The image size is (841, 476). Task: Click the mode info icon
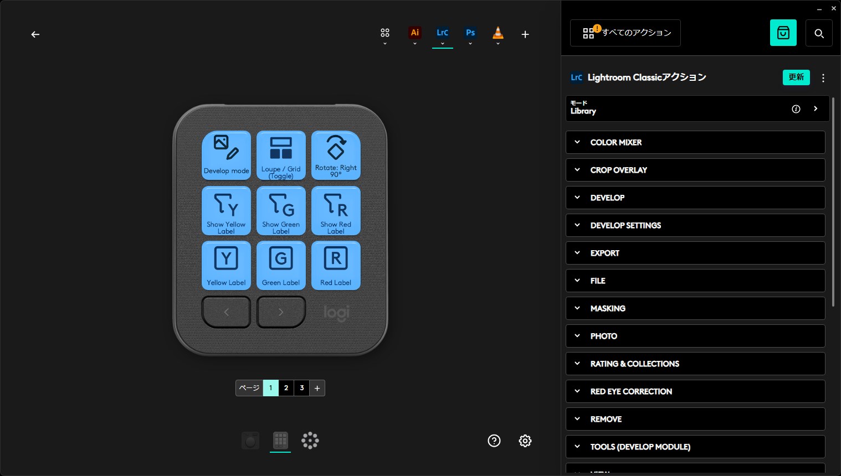796,109
